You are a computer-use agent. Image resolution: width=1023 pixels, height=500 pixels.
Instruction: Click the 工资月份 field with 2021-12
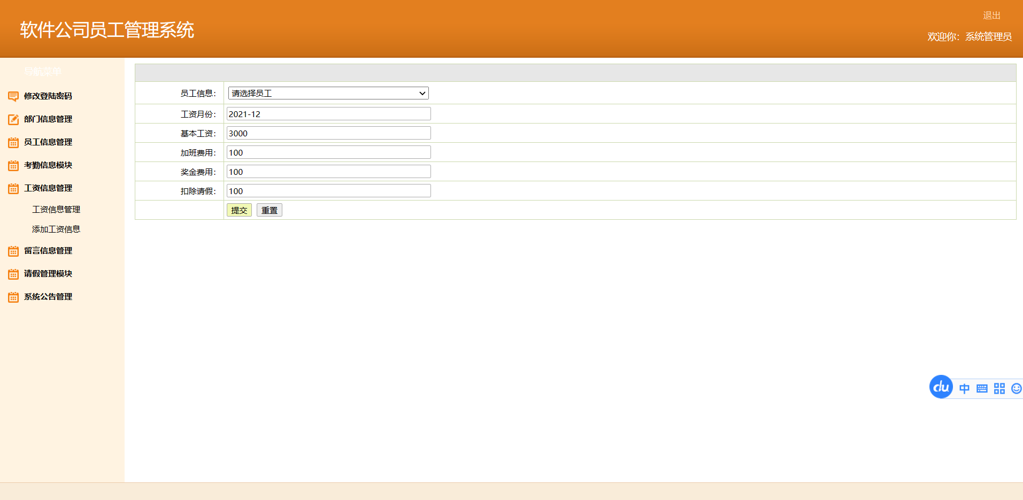(328, 114)
